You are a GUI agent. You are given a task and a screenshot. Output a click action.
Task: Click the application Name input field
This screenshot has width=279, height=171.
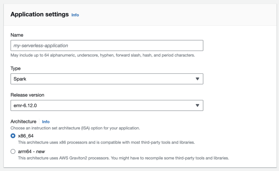(107, 45)
